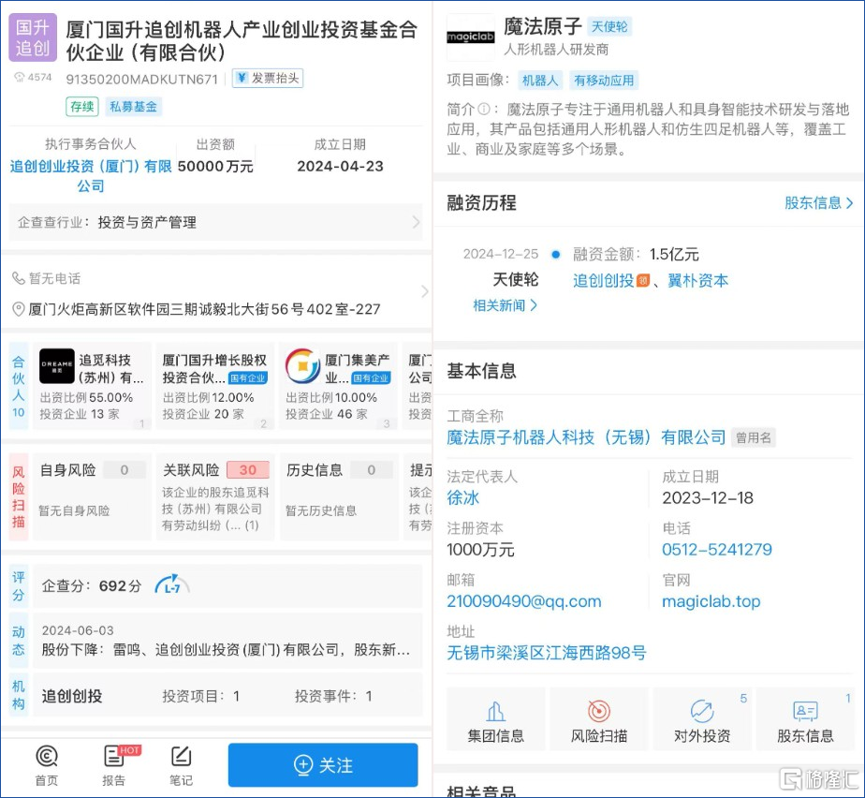Viewport: 865px width, 798px height.
Task: Open the 追觅科技 DREAME partner logo
Action: click(57, 366)
